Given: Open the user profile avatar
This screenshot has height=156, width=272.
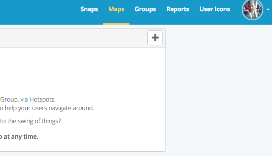Looking at the screenshot, I should point(253,10).
